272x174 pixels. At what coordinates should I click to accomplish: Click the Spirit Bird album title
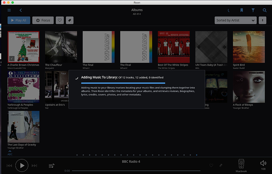click(x=239, y=65)
